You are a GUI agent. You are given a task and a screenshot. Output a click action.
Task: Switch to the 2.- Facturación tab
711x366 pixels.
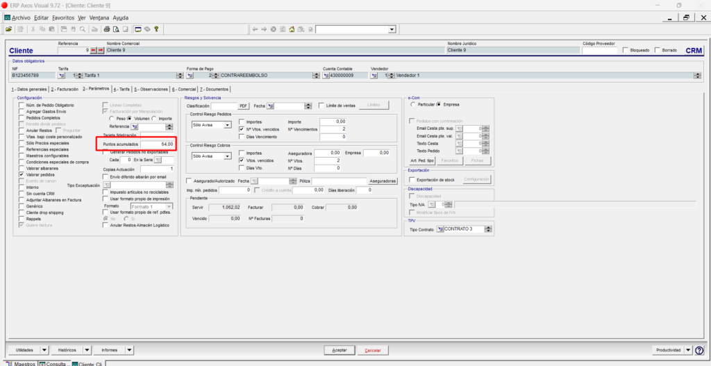65,90
